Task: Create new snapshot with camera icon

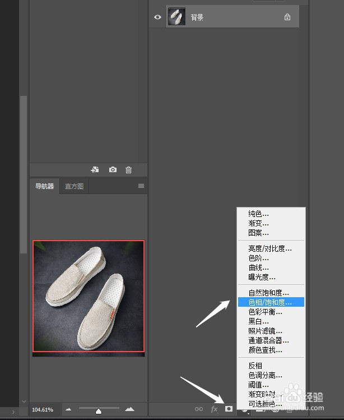Action: pos(113,169)
